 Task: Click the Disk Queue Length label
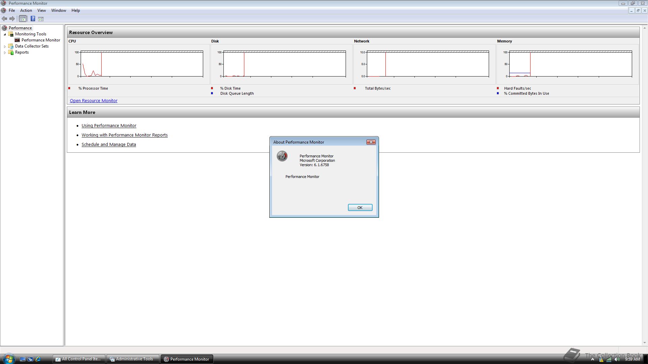pyautogui.click(x=237, y=93)
